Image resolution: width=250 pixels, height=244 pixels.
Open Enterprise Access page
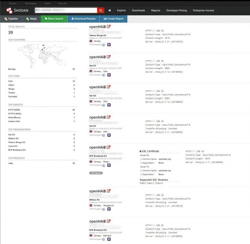point(204,10)
